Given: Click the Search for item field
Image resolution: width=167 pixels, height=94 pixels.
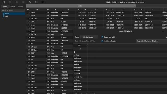Looking at the screenshot, I should [x=13, y=10].
